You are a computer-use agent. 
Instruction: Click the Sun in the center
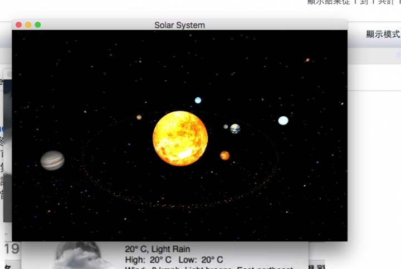180,138
